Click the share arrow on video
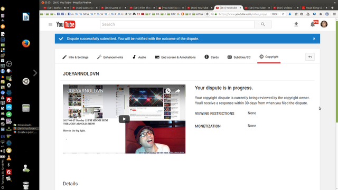This screenshot has width=338, height=190. 177,91
